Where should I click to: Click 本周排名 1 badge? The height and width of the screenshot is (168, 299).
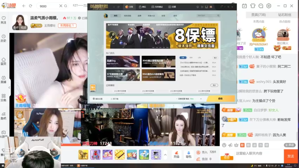tap(67, 25)
